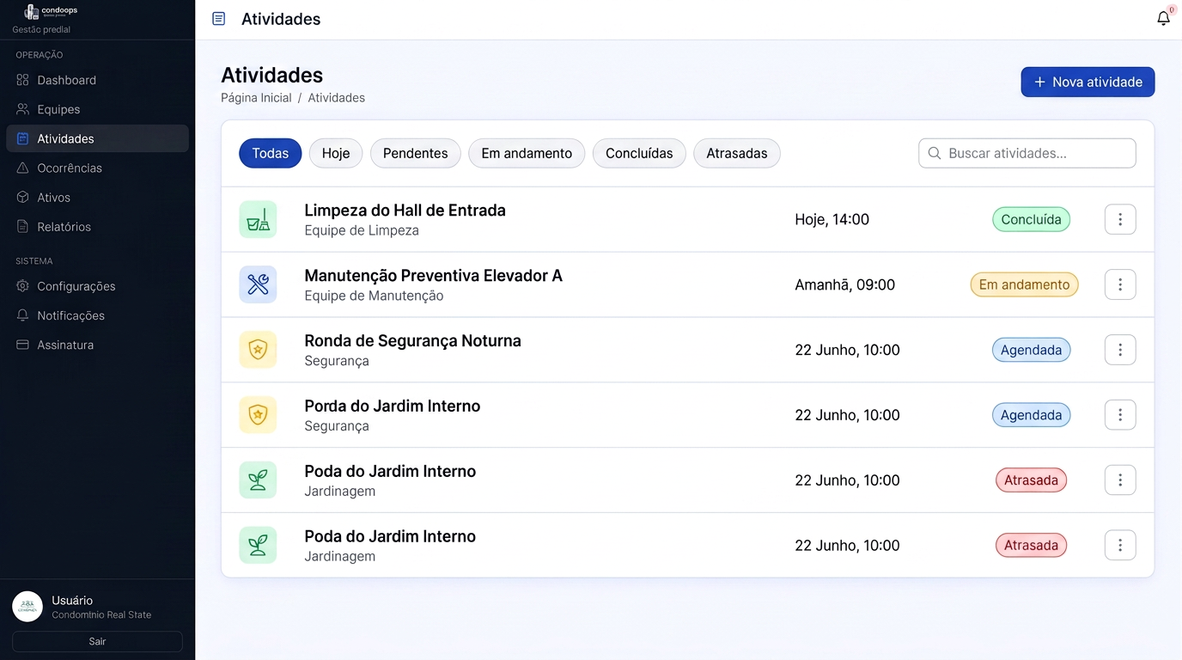Click the Relatórios document icon in the sidebar
The height and width of the screenshot is (660, 1182).
[x=23, y=226]
